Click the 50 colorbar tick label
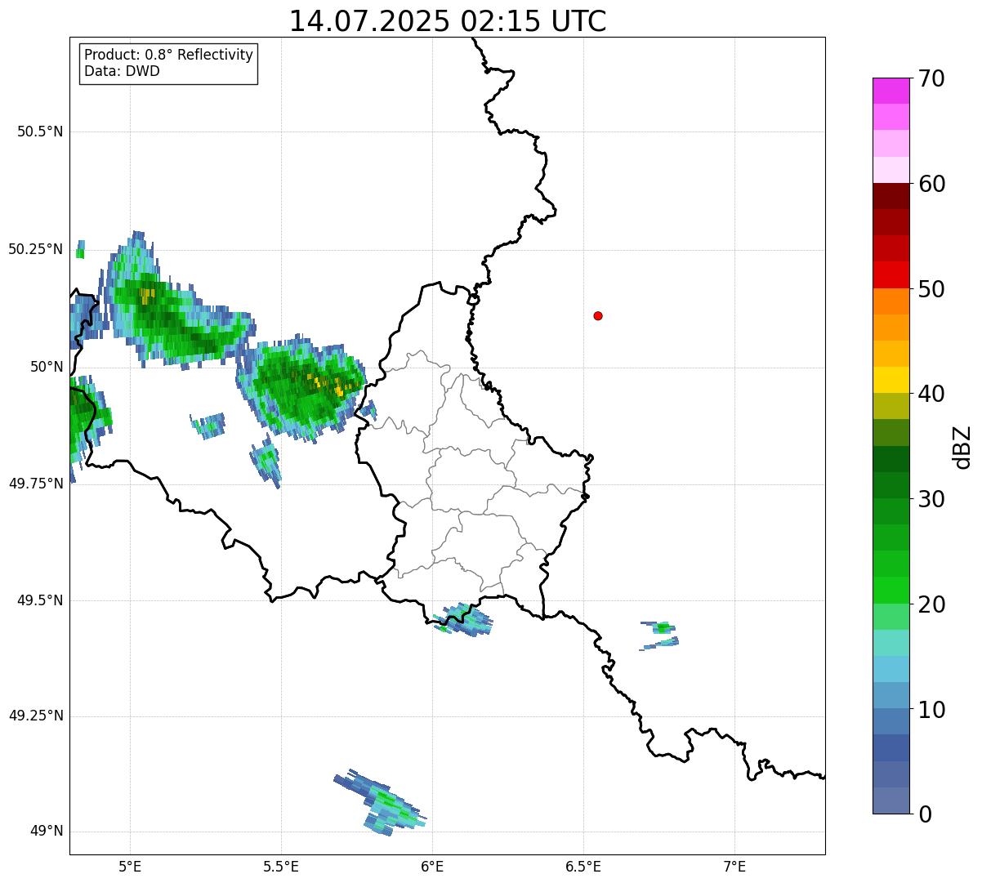Viewport: 982px width, 883px height. coord(931,289)
